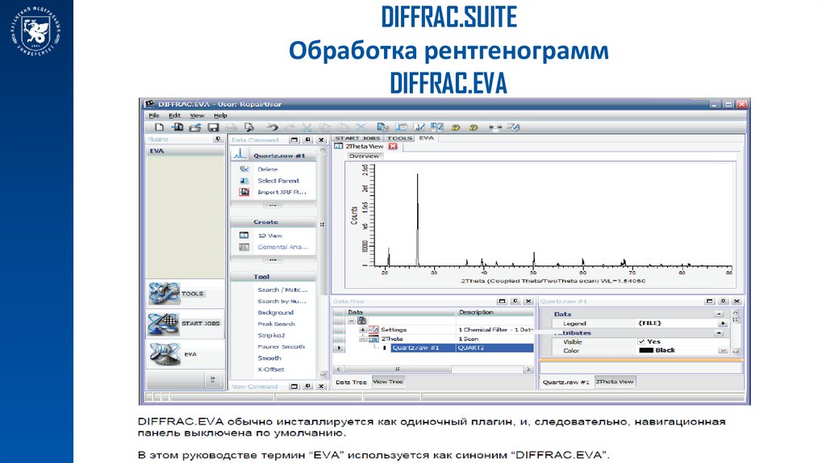Click the Search by Number tool link
Screen dimensions: 826x463
pyautogui.click(x=282, y=302)
